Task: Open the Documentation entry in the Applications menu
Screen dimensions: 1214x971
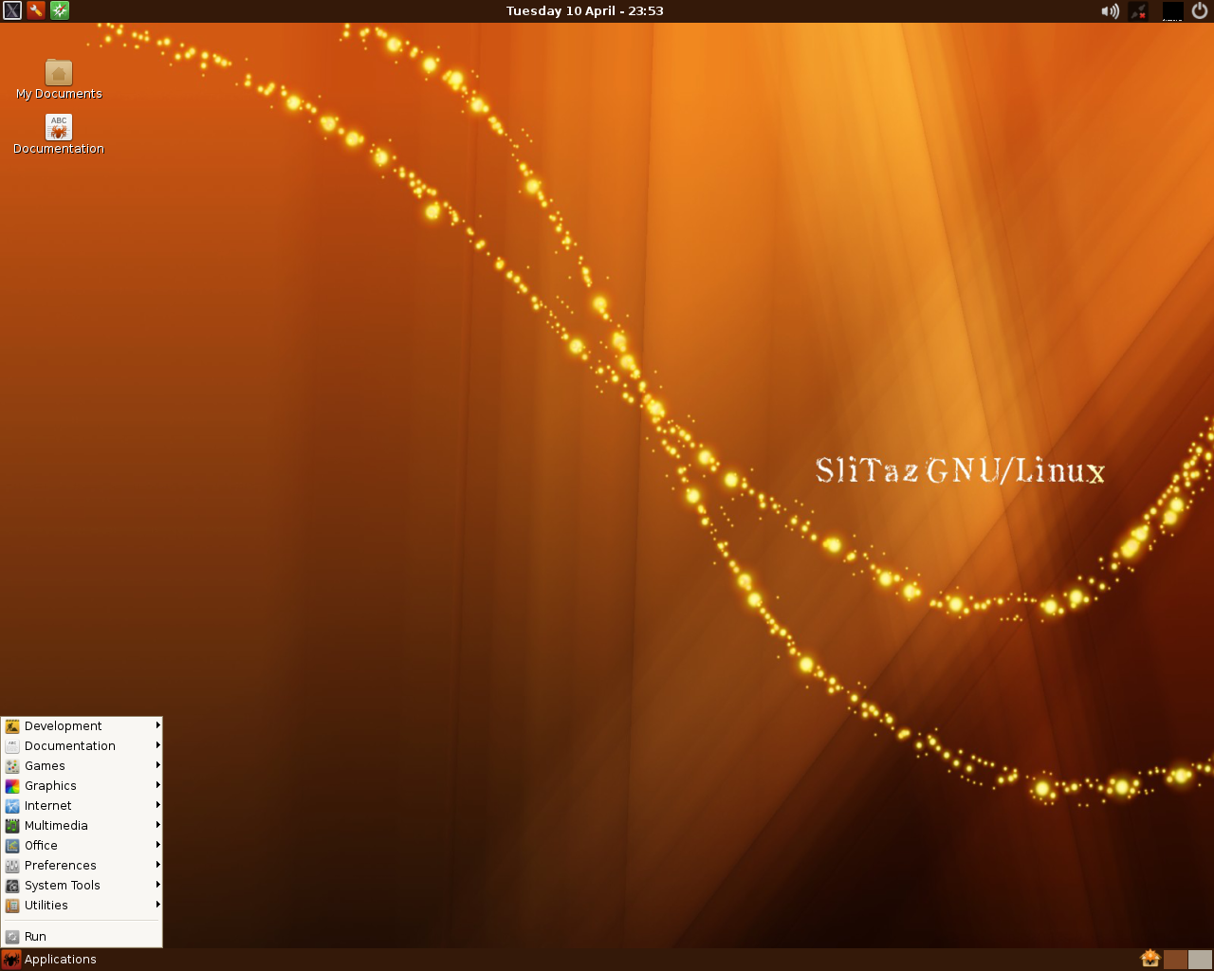Action: (82, 746)
